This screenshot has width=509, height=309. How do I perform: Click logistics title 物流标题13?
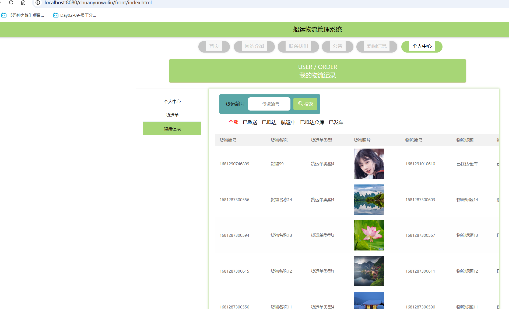pyautogui.click(x=467, y=235)
